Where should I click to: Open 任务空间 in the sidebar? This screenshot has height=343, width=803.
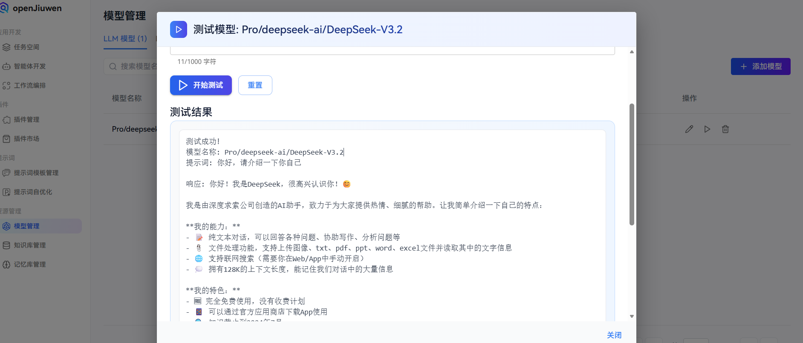pos(26,47)
